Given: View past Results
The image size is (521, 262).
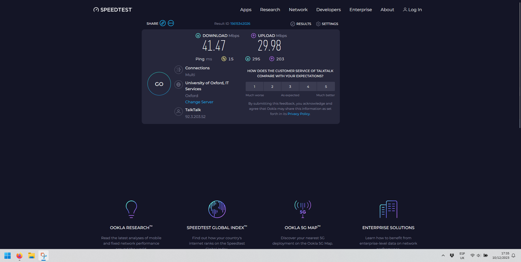Looking at the screenshot, I should point(301,24).
